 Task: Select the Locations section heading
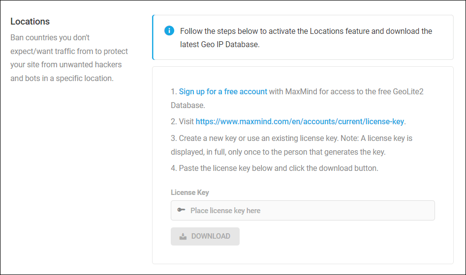pos(30,21)
